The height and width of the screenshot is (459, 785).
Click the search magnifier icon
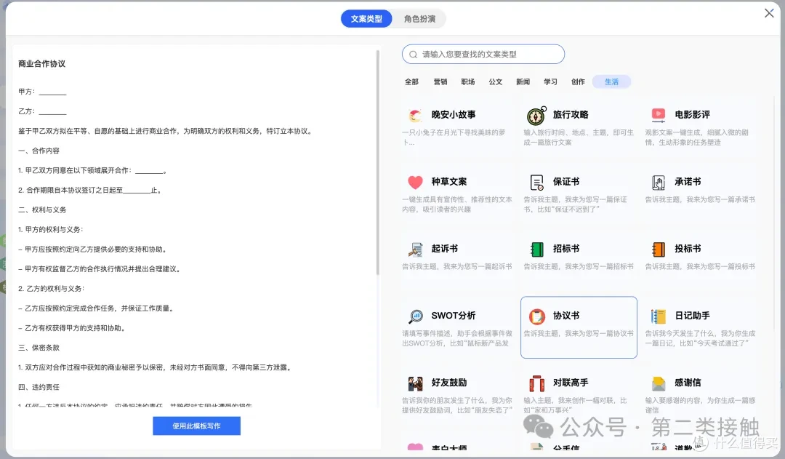413,55
